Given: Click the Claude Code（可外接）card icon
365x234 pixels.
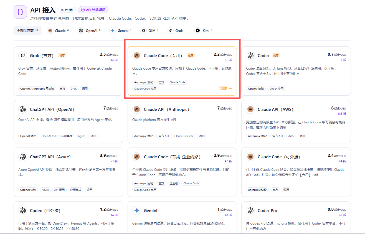Looking at the screenshot, I should pos(250,157).
